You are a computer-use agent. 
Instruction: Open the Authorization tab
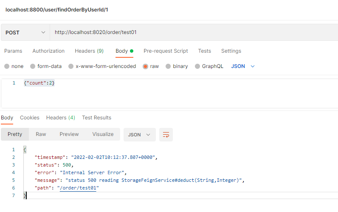click(48, 51)
